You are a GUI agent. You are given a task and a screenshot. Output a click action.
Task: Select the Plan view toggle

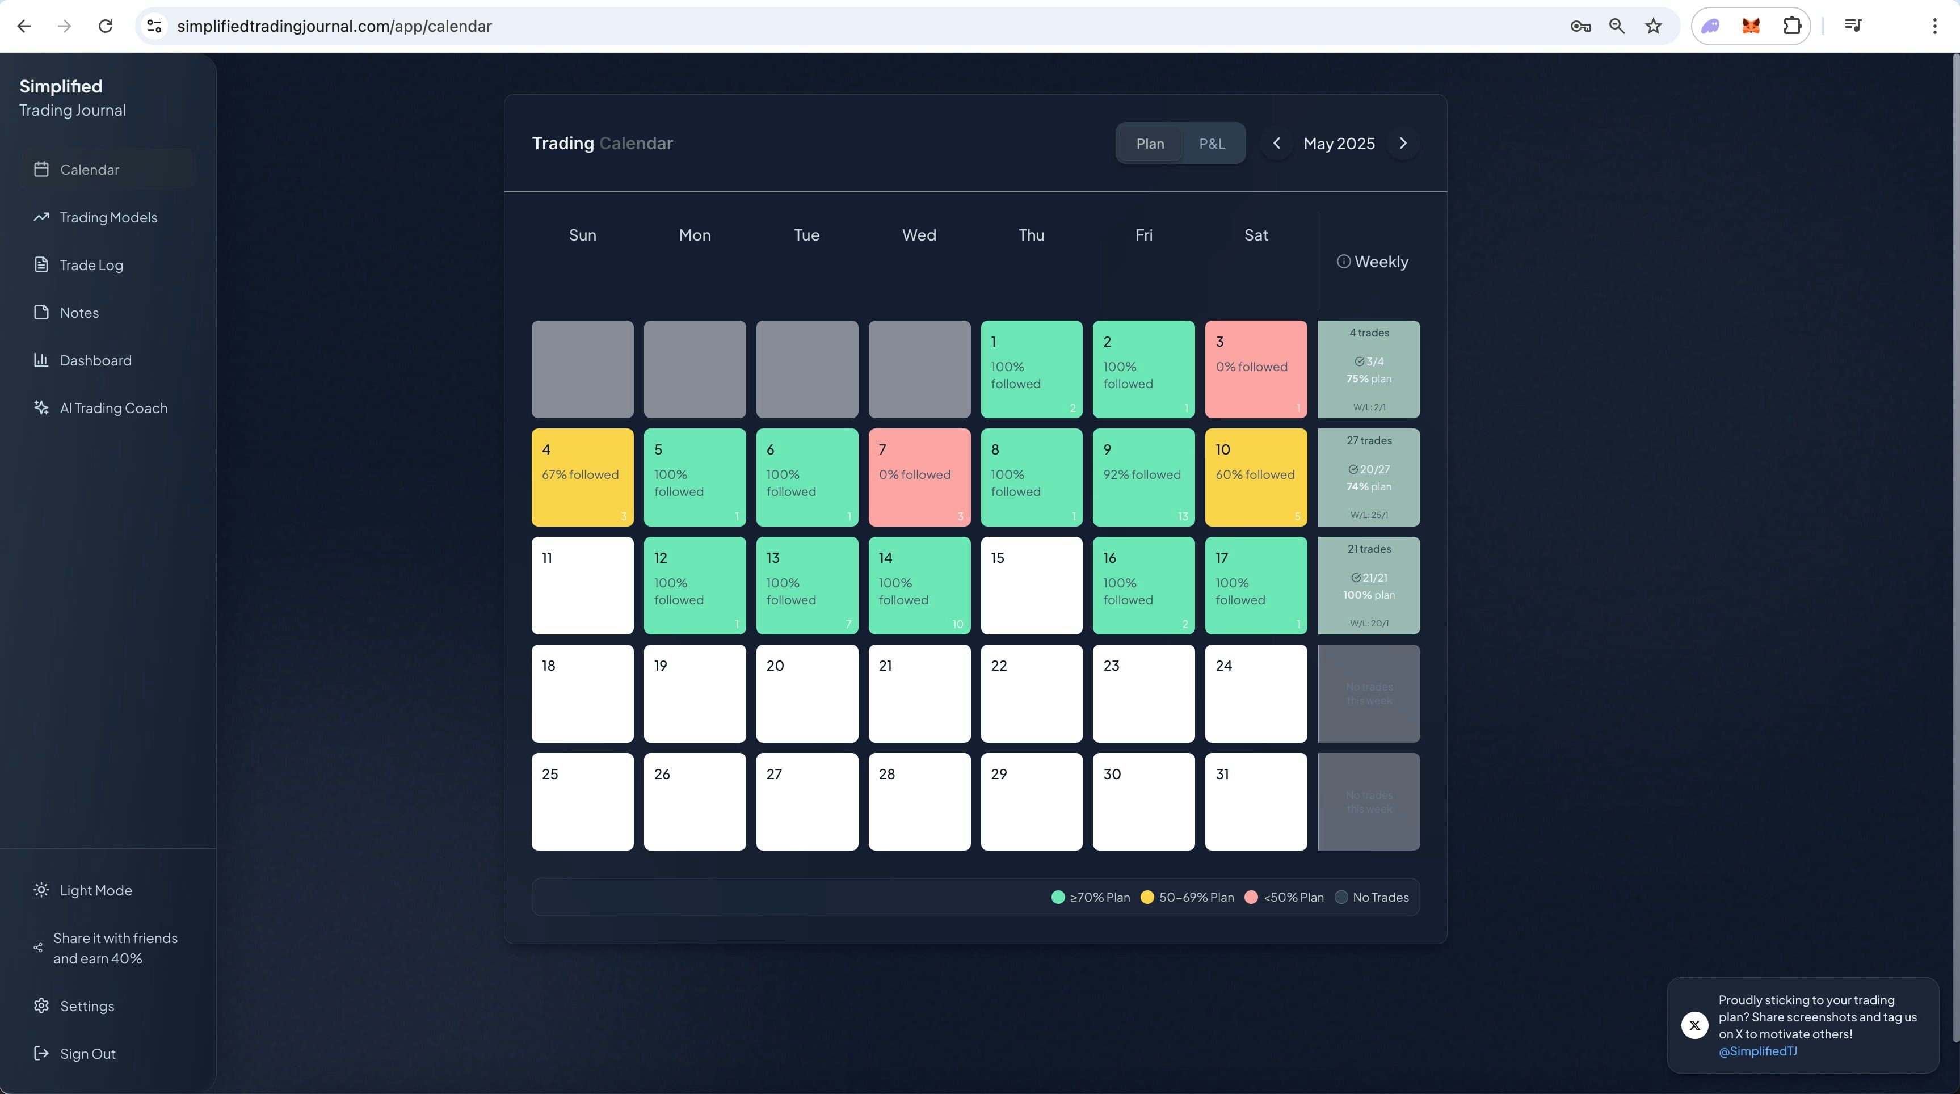coord(1150,143)
